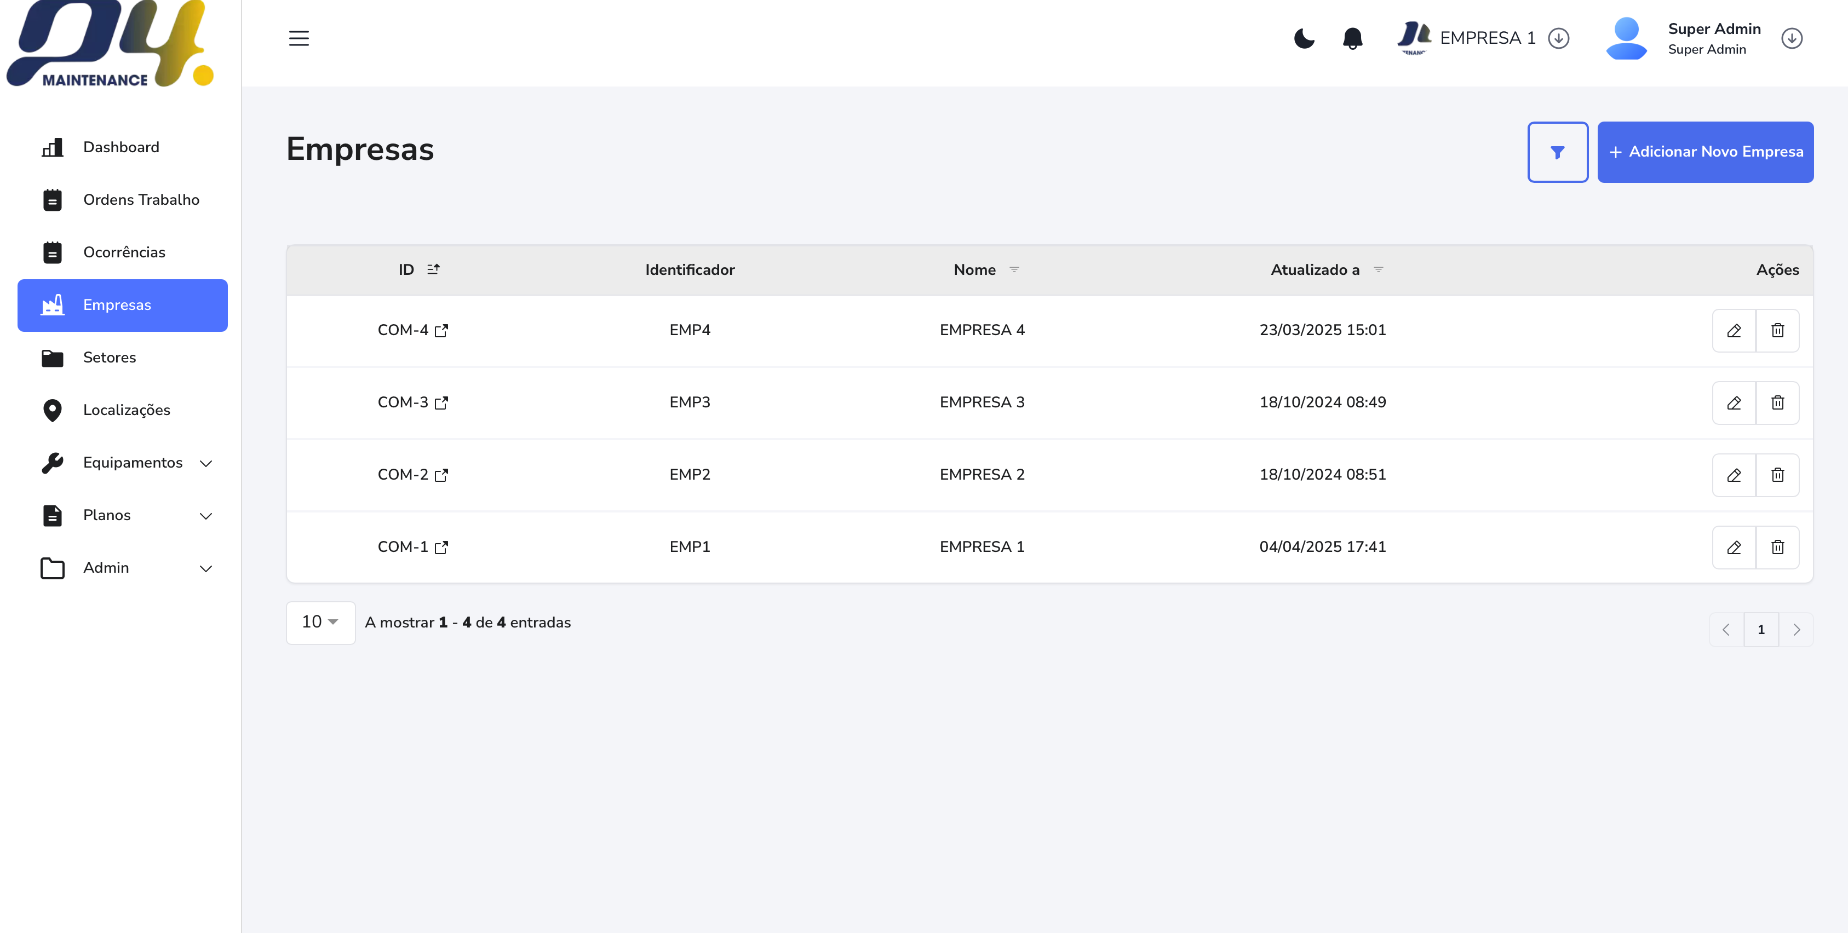Click the hamburger menu icon

(299, 38)
